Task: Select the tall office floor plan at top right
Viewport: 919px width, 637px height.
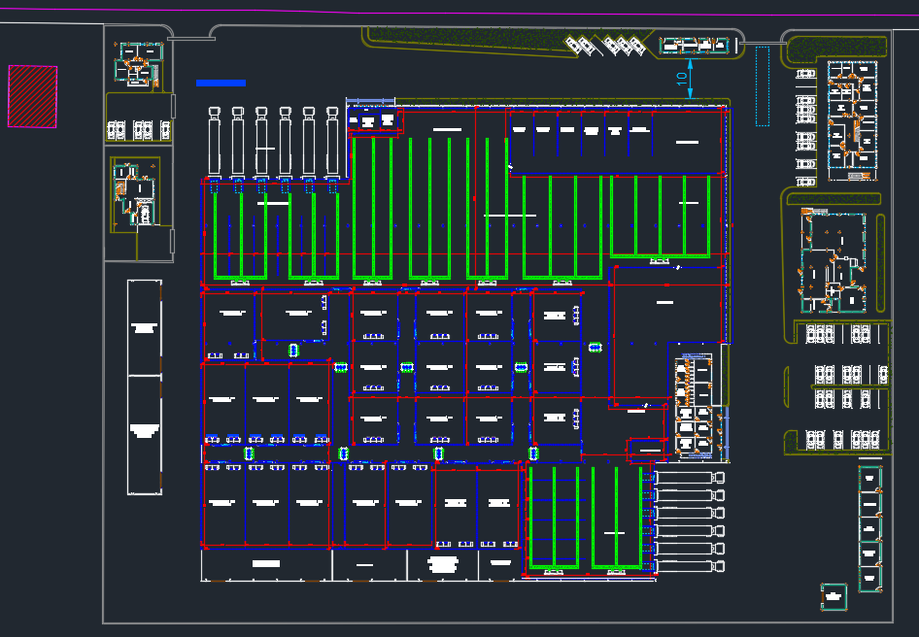Action: click(x=852, y=120)
